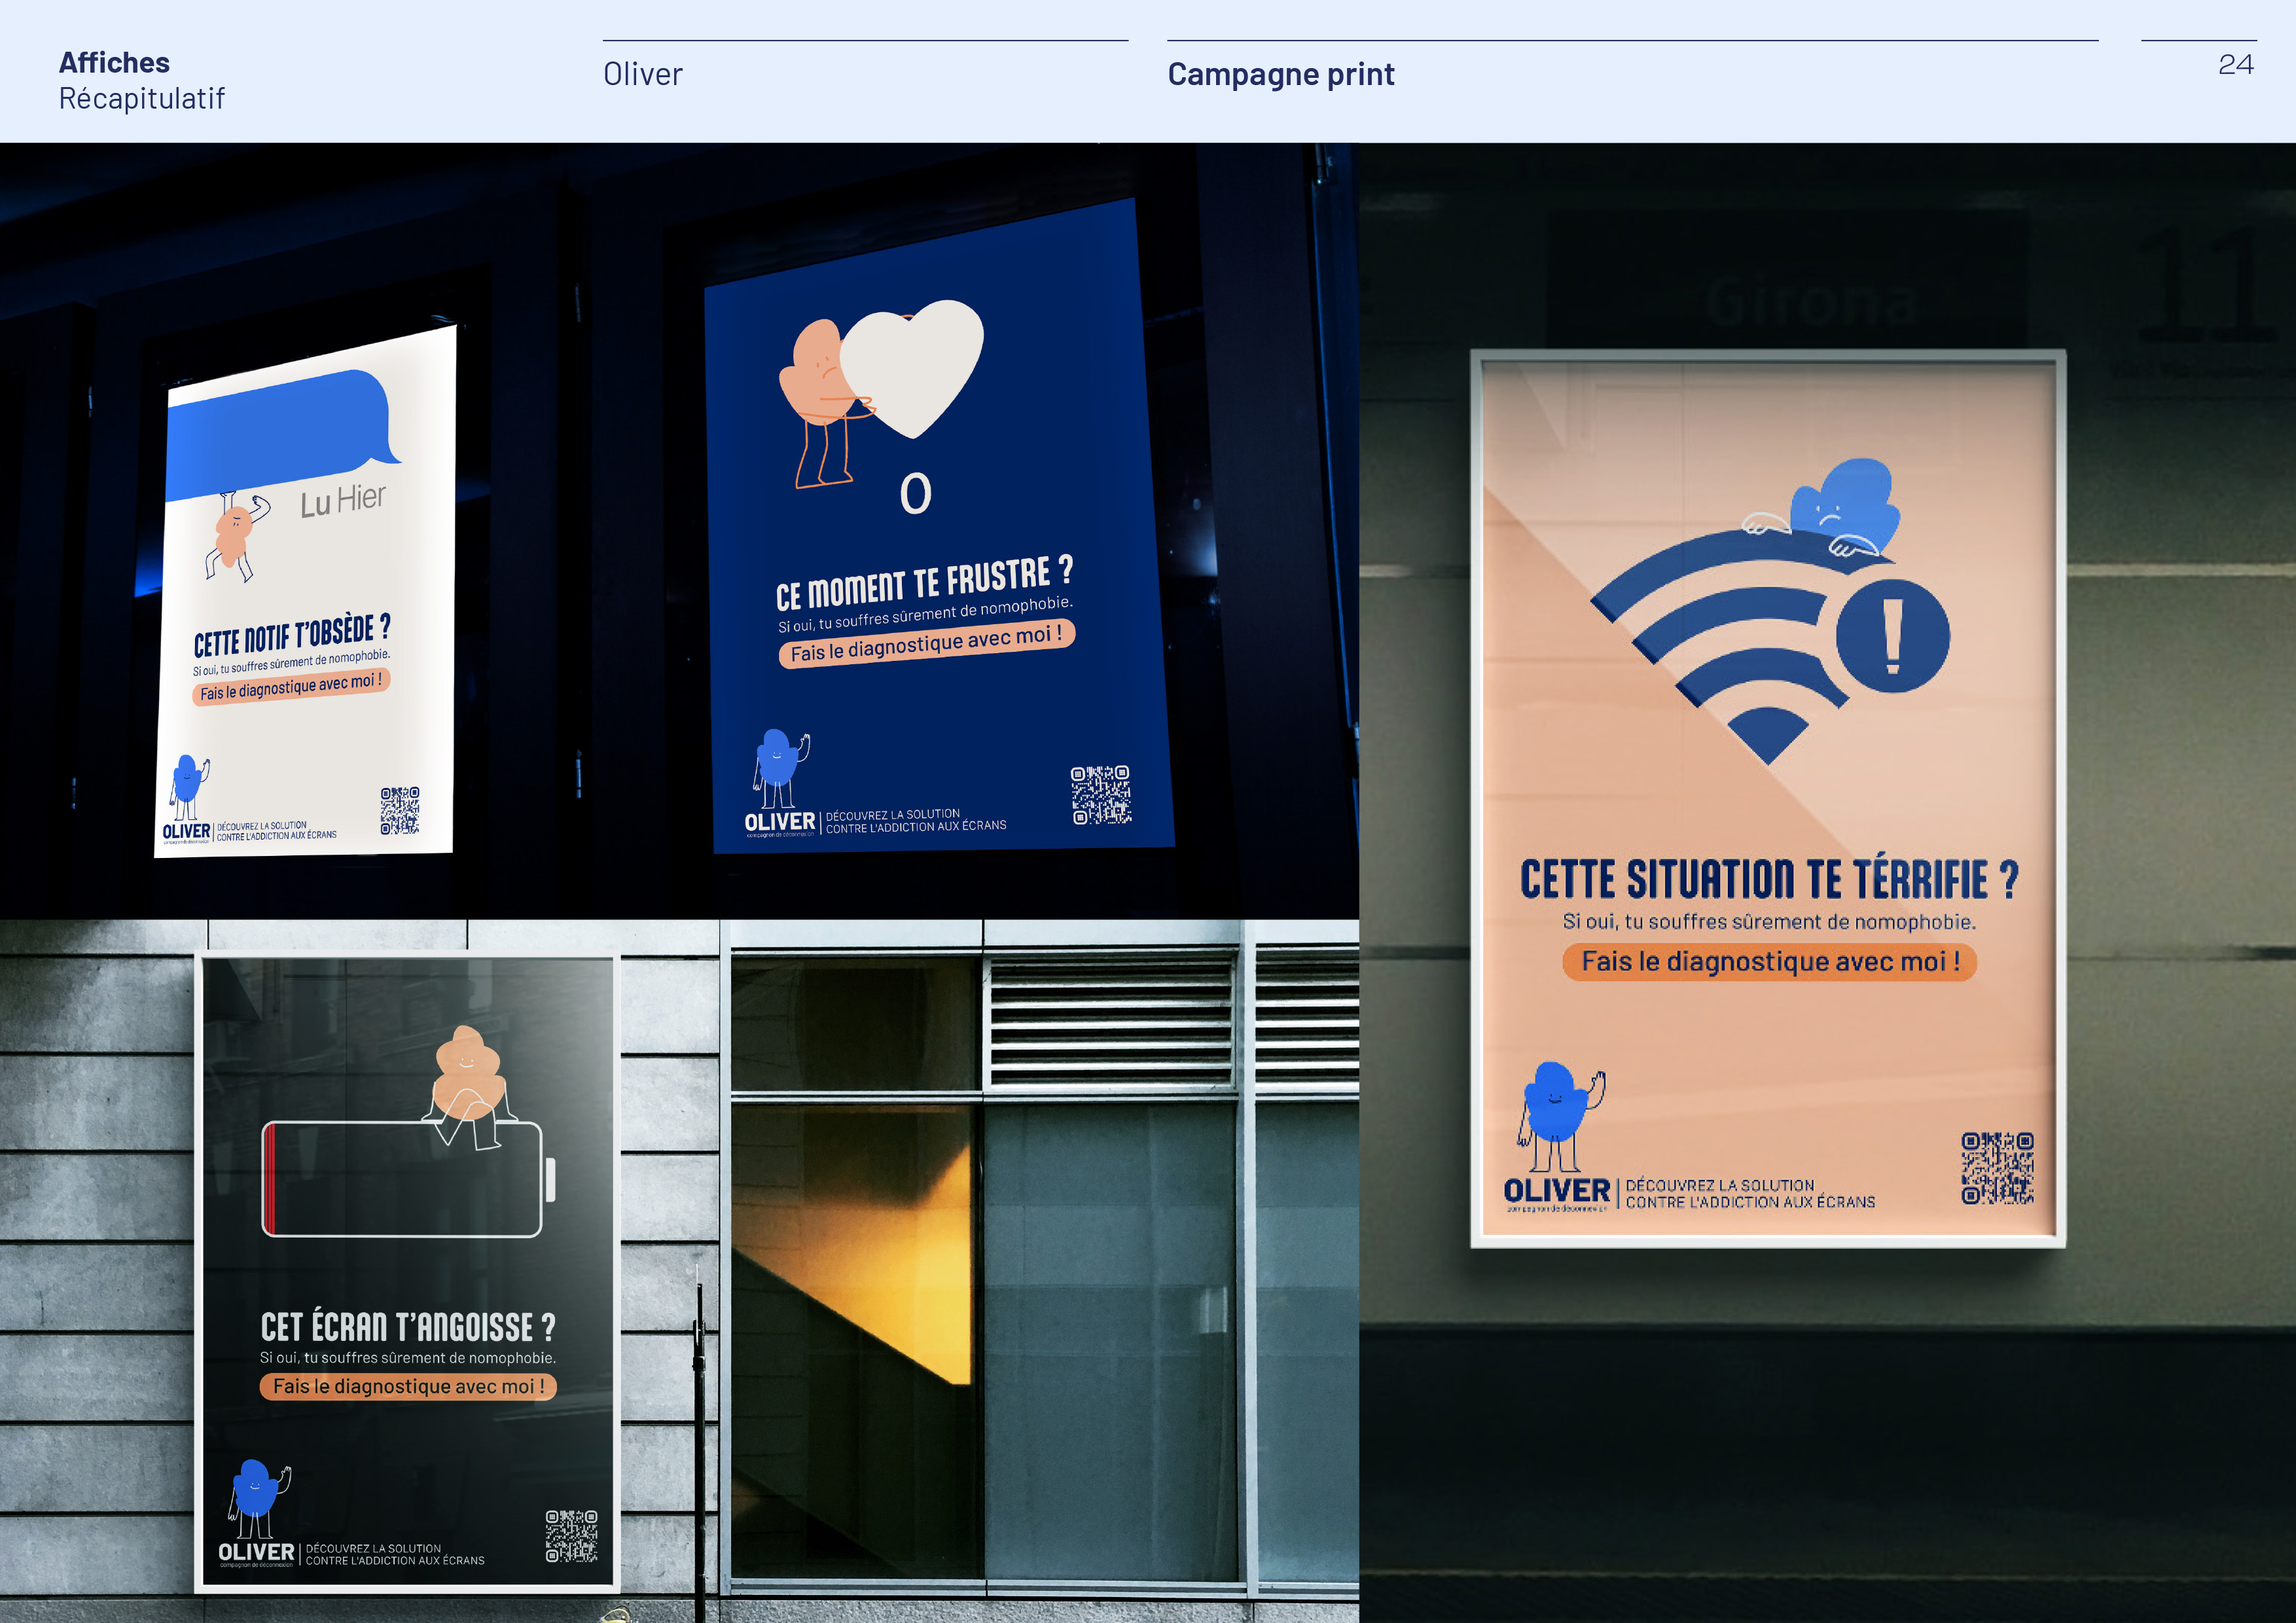Click the orange diagnostic button on the Wi-Fi poster
2296x1623 pixels.
pos(1769,962)
